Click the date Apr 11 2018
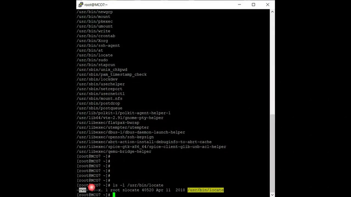 click(x=171, y=190)
